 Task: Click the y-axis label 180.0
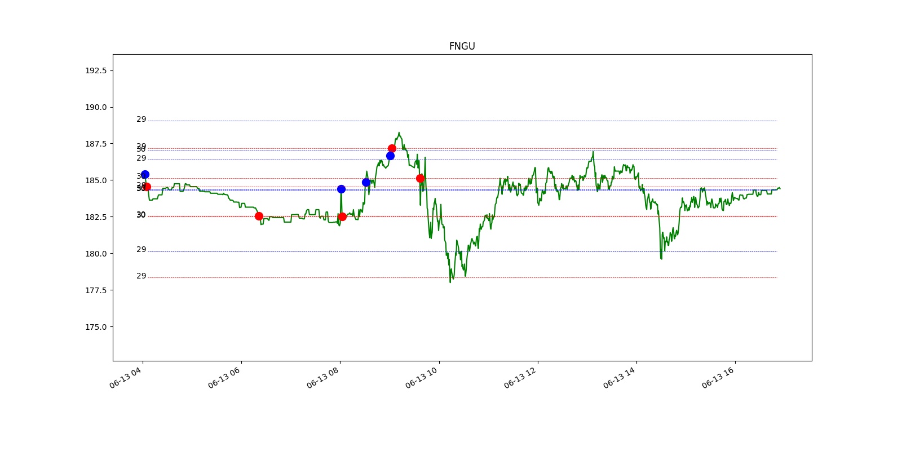pos(96,254)
